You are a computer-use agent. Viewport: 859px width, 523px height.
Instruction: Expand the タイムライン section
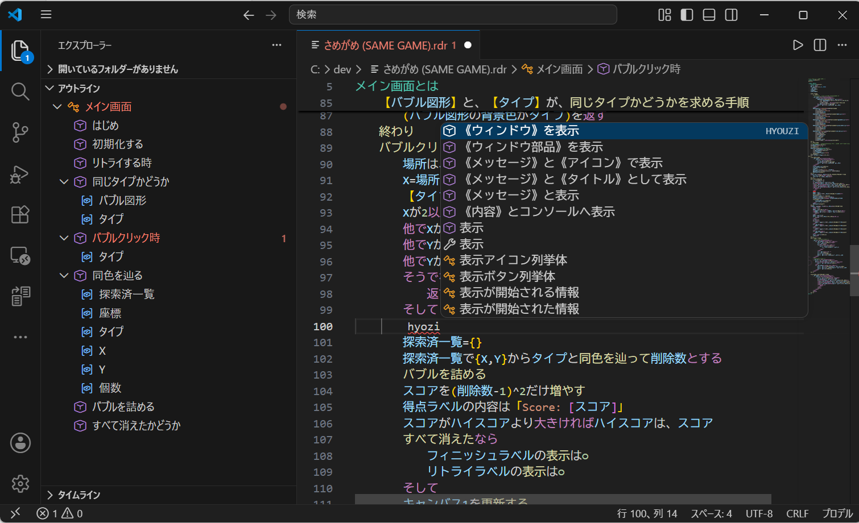pos(170,495)
